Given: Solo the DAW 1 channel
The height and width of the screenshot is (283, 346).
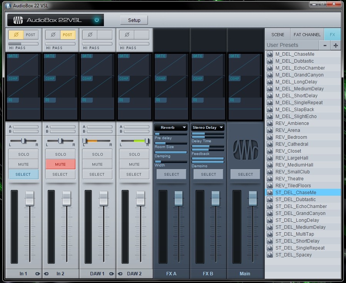Looking at the screenshot, I should (97, 154).
